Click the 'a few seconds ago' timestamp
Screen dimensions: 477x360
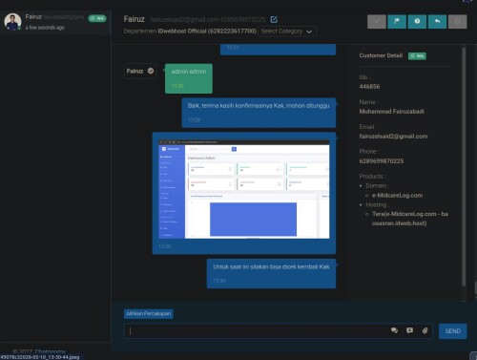45,28
